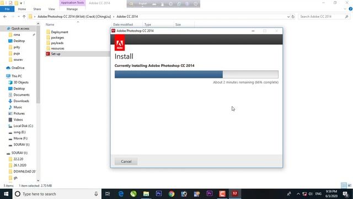Open File Explorer from the taskbar
This screenshot has width=353, height=199.
[146, 194]
